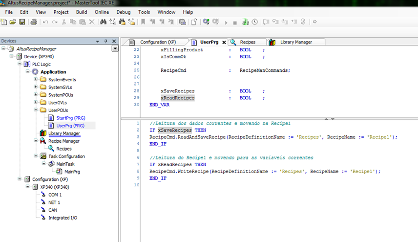
Task: Click the Find binoculars icon in toolbar
Action: [x=103, y=22]
